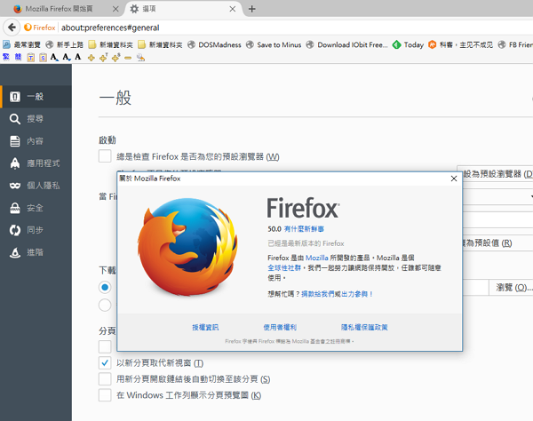This screenshot has width=533, height=421.
Task: Open a new tab with the plus button
Action: click(x=252, y=9)
